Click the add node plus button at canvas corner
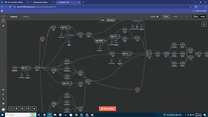Viewport: 208px width, 117px height. [x=204, y=24]
